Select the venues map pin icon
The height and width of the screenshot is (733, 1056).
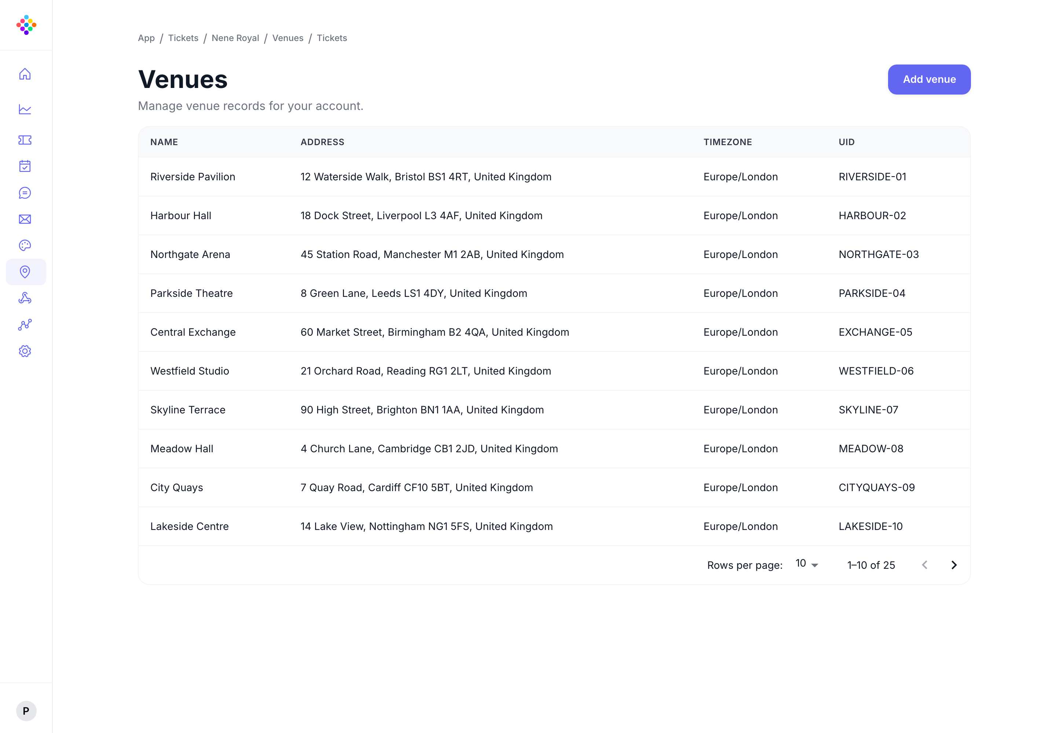pyautogui.click(x=26, y=272)
